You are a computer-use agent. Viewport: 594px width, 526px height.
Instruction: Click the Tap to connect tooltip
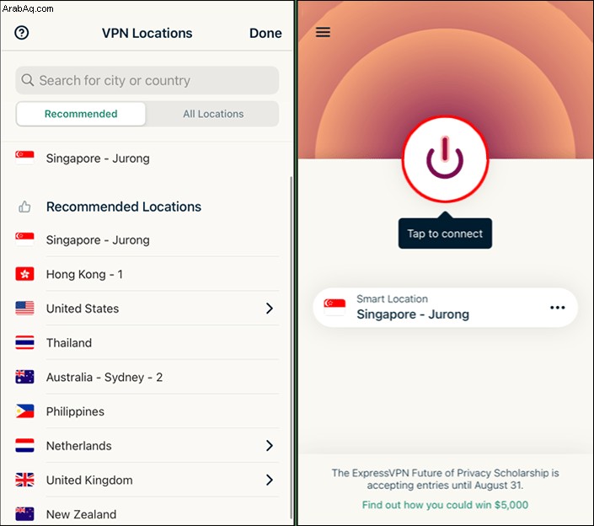click(445, 233)
